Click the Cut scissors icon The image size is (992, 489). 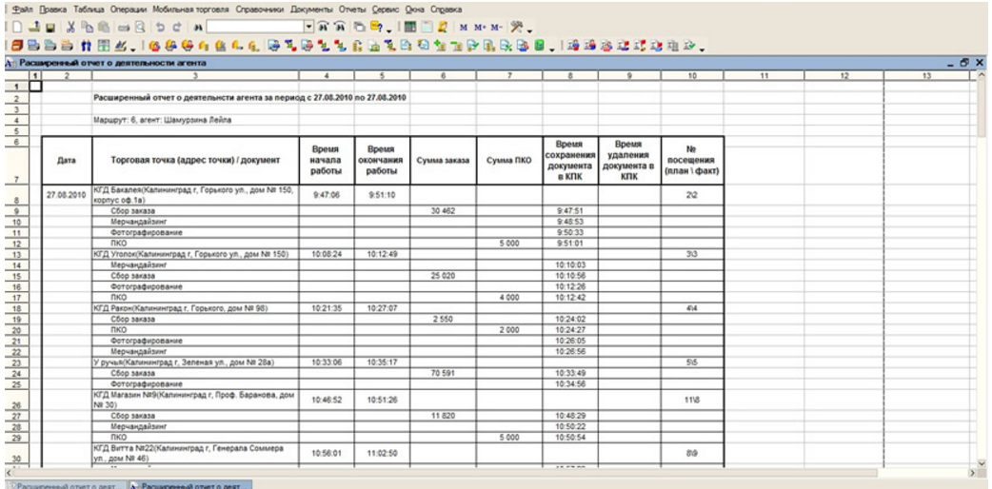click(x=71, y=27)
